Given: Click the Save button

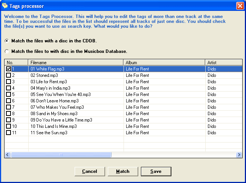Looking at the screenshot, I should point(156,171).
